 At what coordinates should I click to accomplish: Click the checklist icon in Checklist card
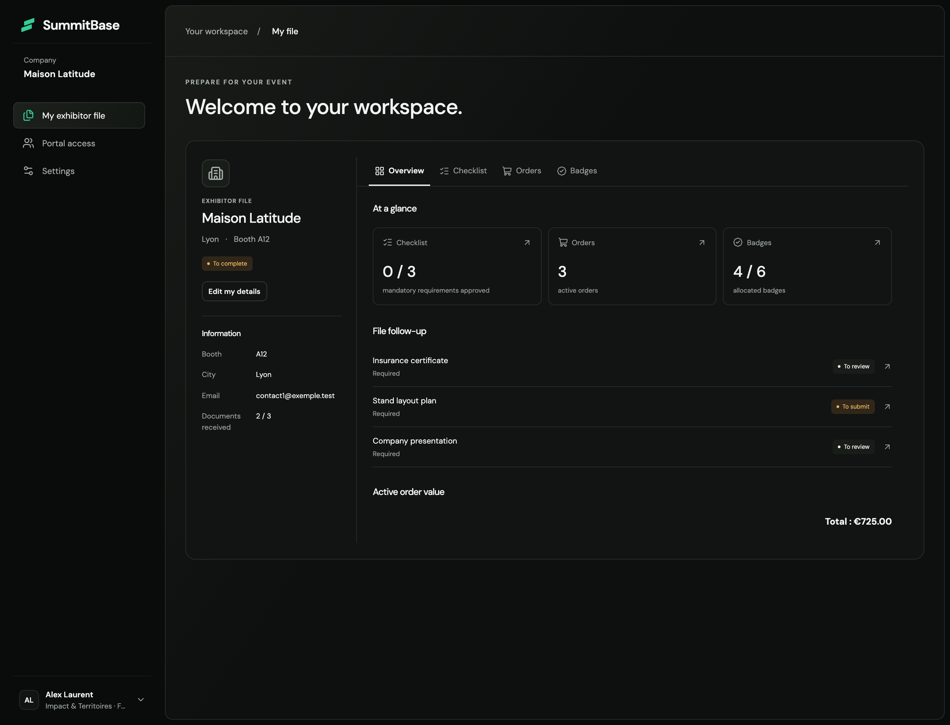tap(388, 243)
